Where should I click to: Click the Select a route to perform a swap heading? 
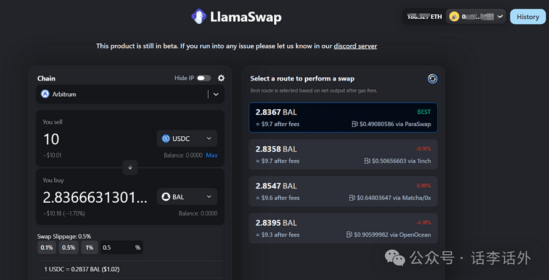(x=302, y=79)
